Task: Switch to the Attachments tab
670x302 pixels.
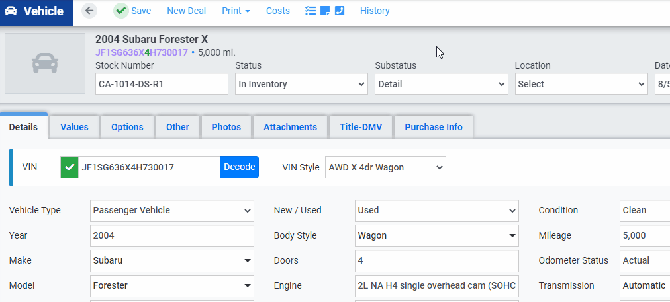Action: tap(290, 127)
